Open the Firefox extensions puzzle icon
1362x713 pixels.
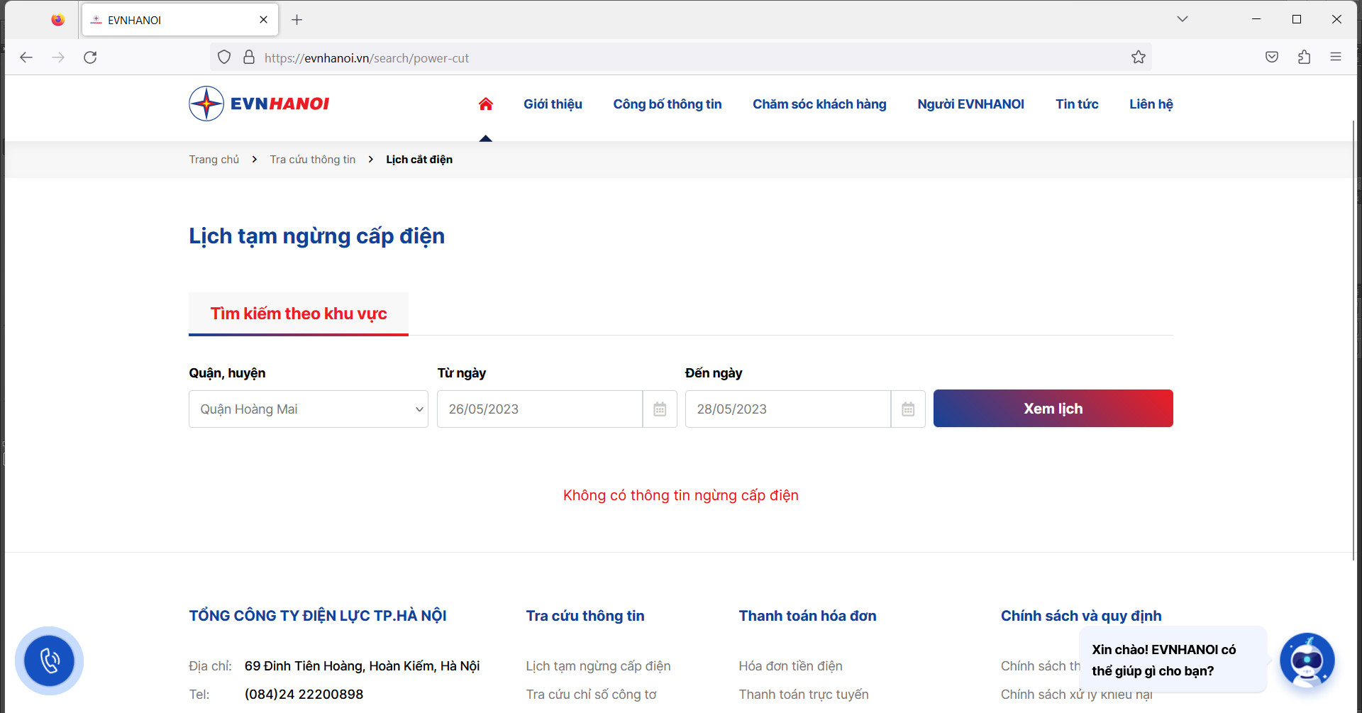(1304, 57)
